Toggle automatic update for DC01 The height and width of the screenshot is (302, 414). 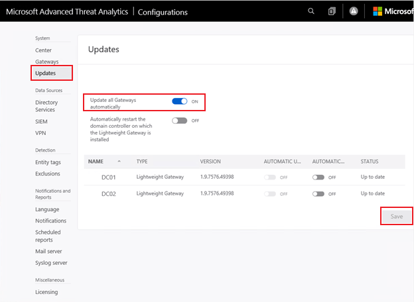coord(270,177)
